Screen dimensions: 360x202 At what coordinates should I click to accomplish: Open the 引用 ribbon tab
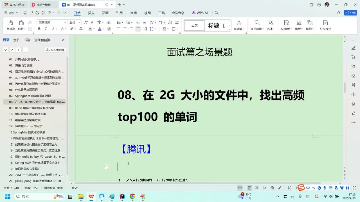[119, 13]
